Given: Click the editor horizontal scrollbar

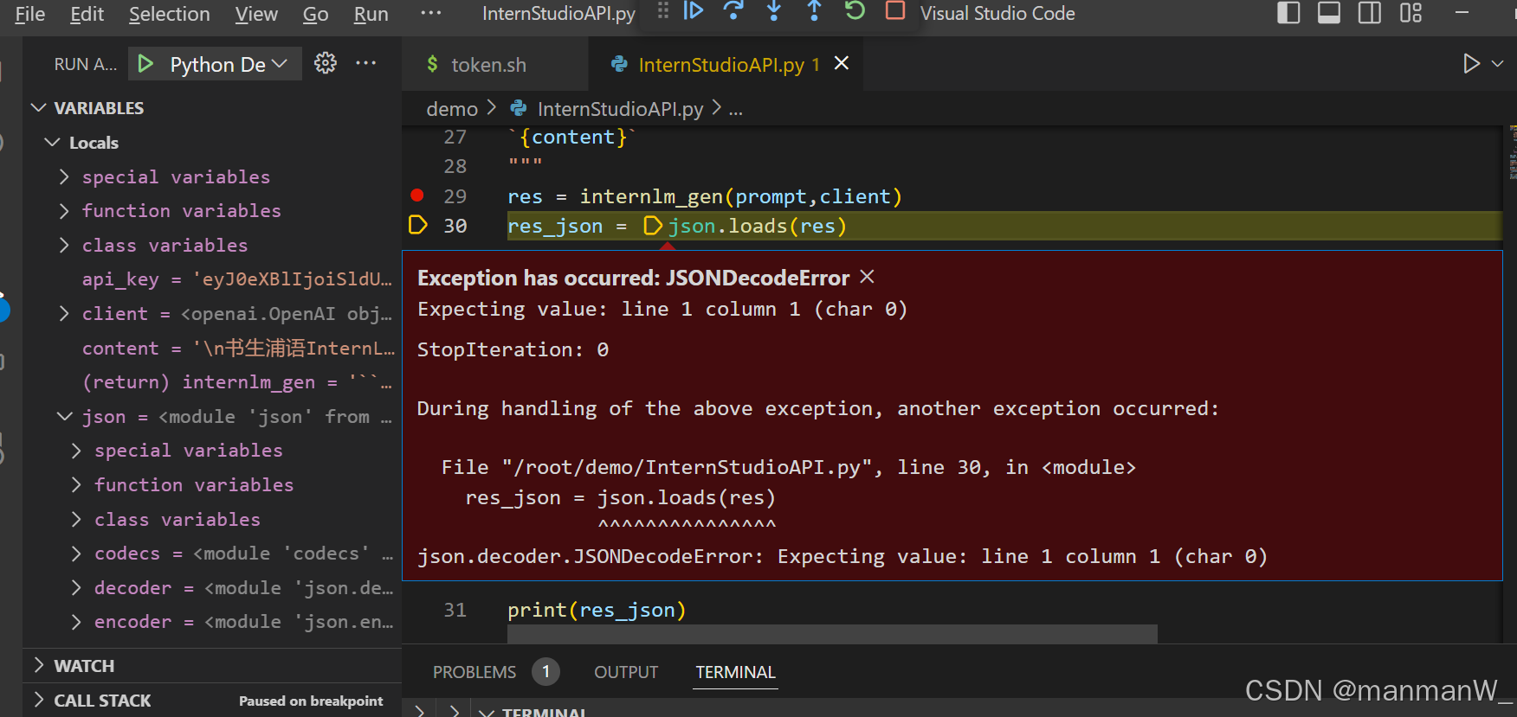Looking at the screenshot, I should click(x=832, y=634).
